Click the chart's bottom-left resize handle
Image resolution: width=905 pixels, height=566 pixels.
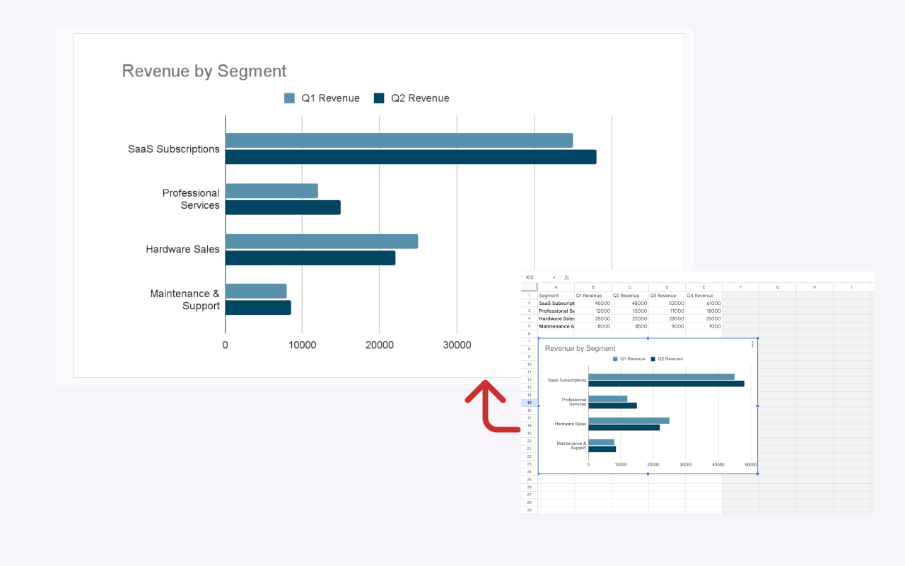pos(539,473)
